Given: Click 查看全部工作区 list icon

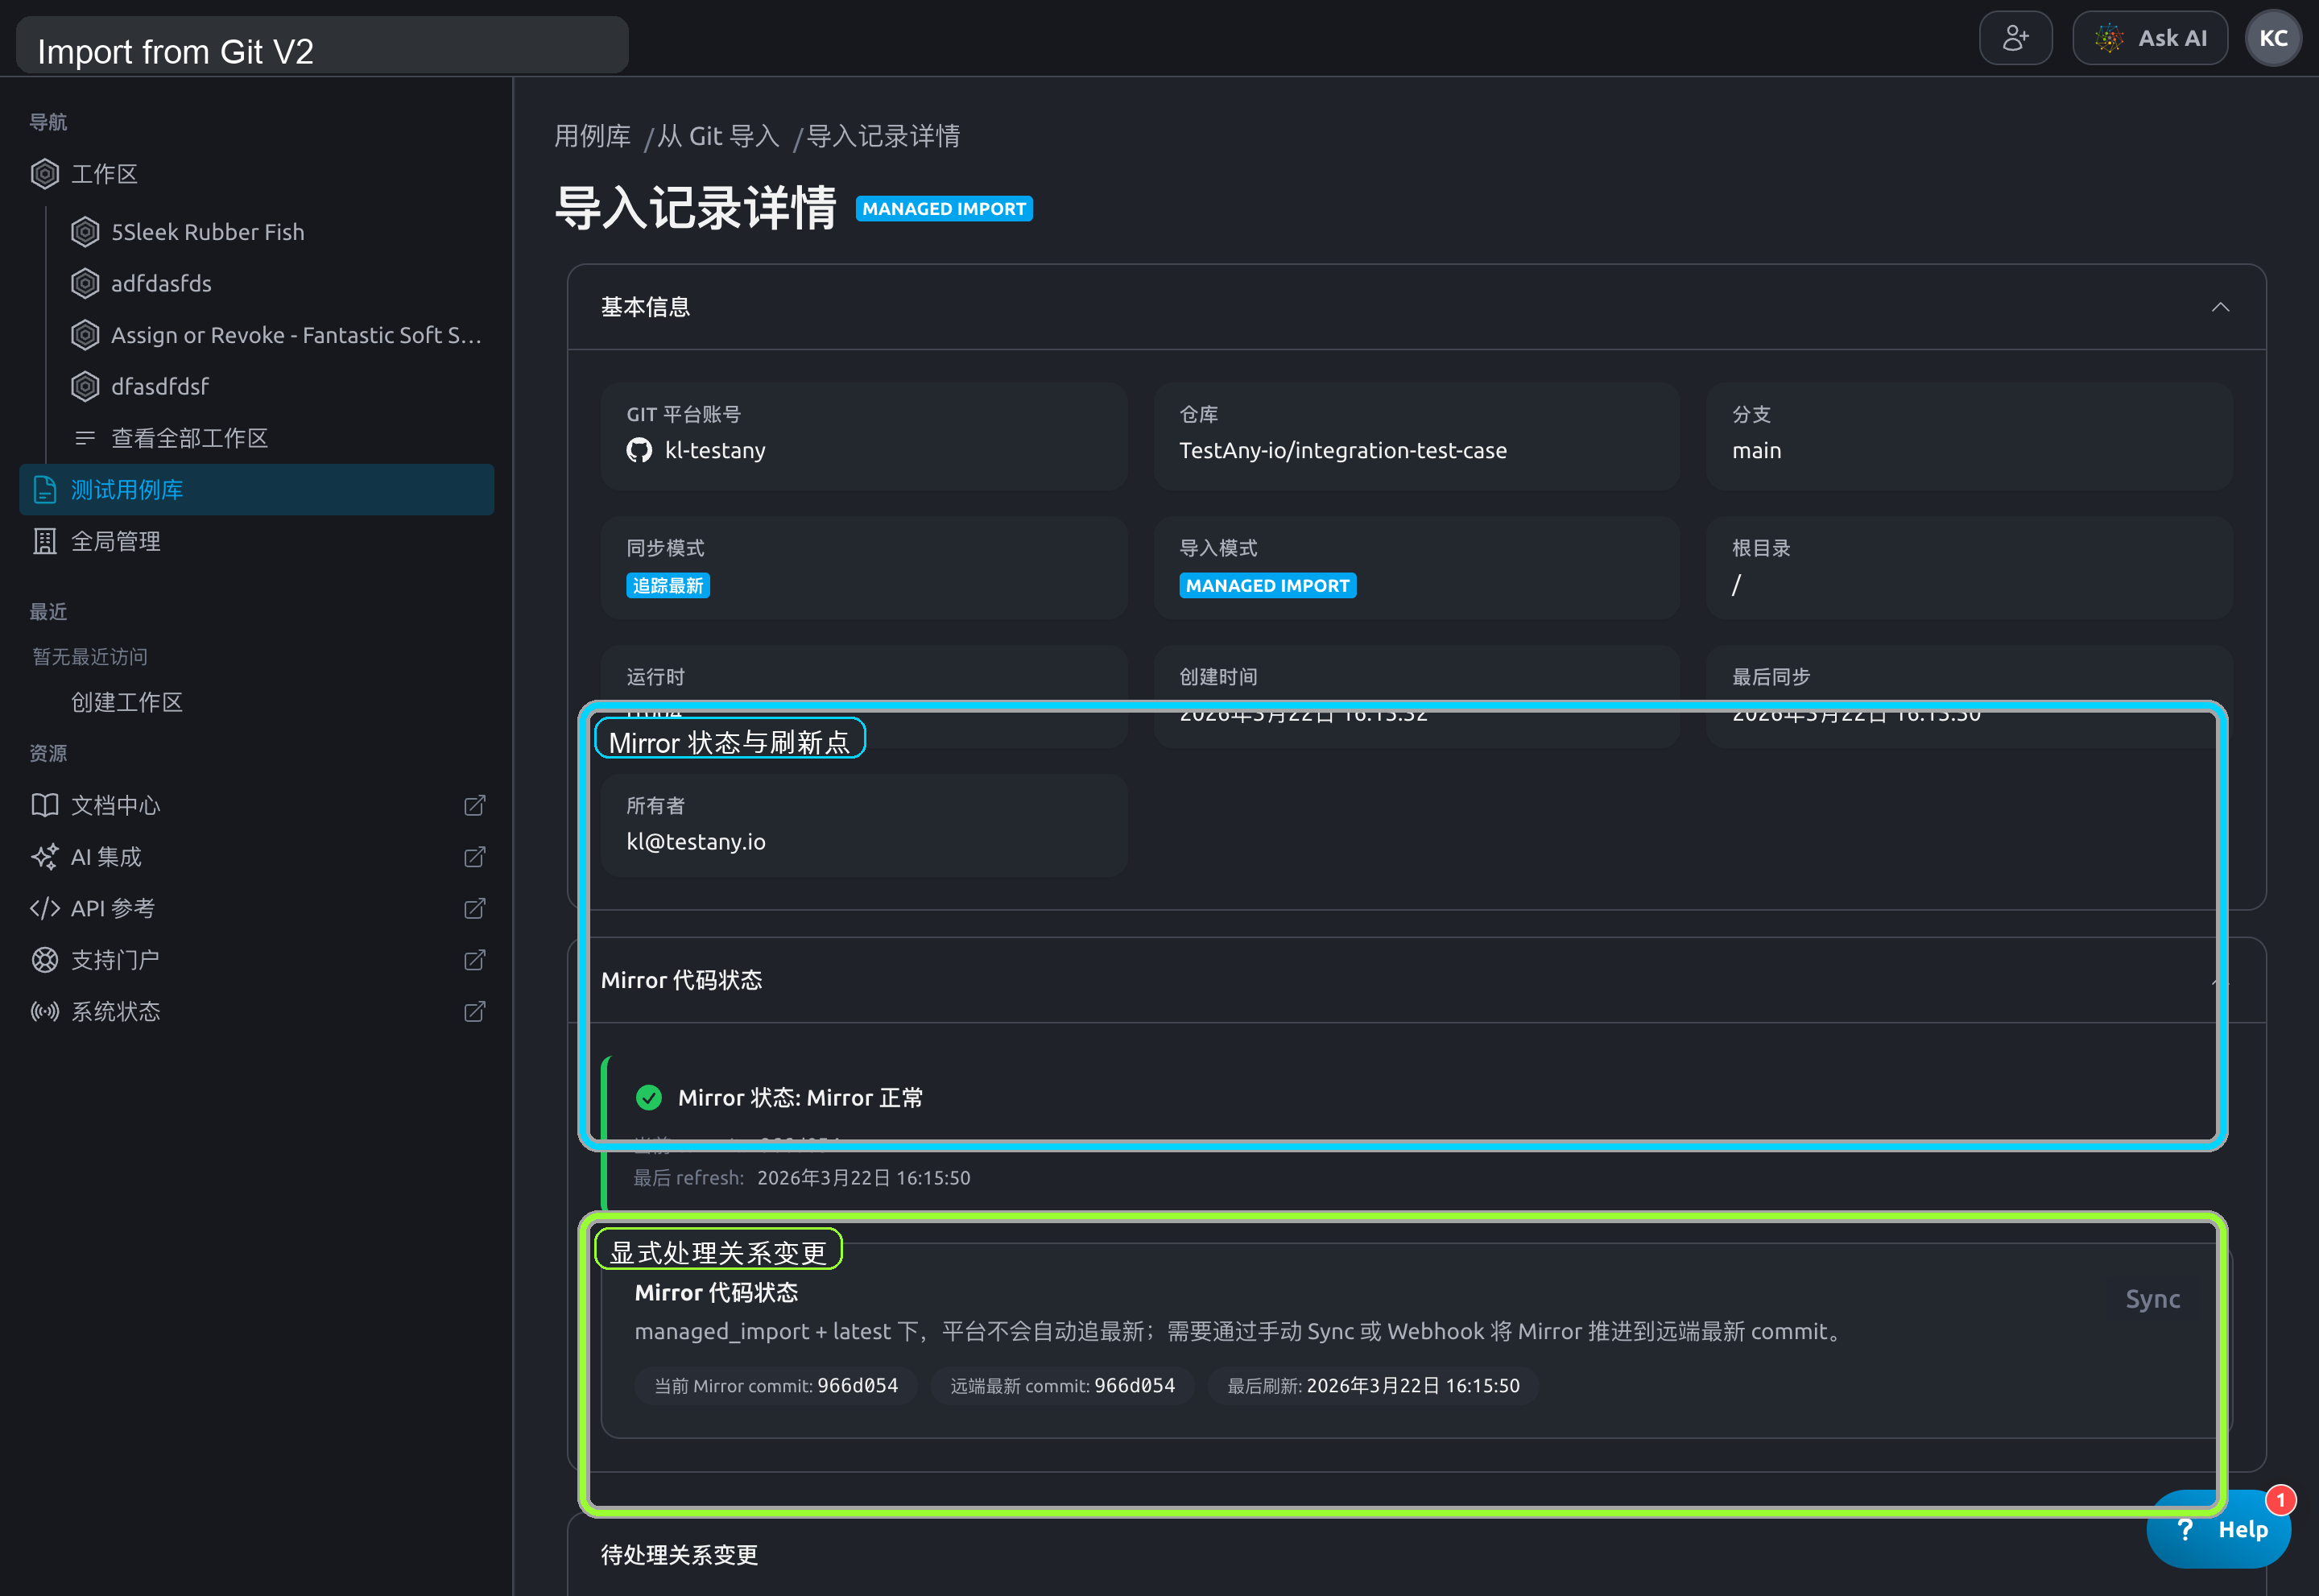Looking at the screenshot, I should pos(85,438).
